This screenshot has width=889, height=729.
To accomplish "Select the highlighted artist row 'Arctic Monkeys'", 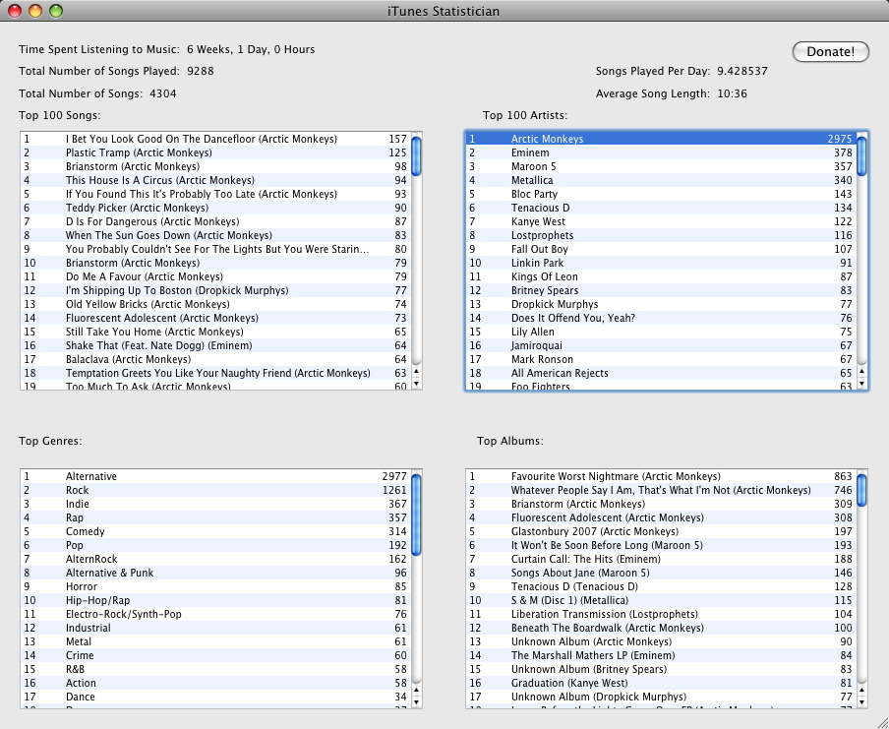I will tap(661, 139).
